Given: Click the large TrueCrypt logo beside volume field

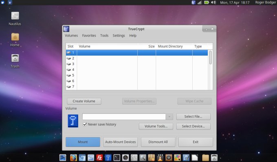Looking at the screenshot, I should point(73,121).
